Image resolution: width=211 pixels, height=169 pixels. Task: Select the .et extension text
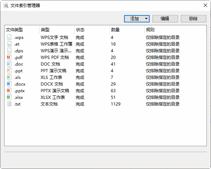[17, 44]
